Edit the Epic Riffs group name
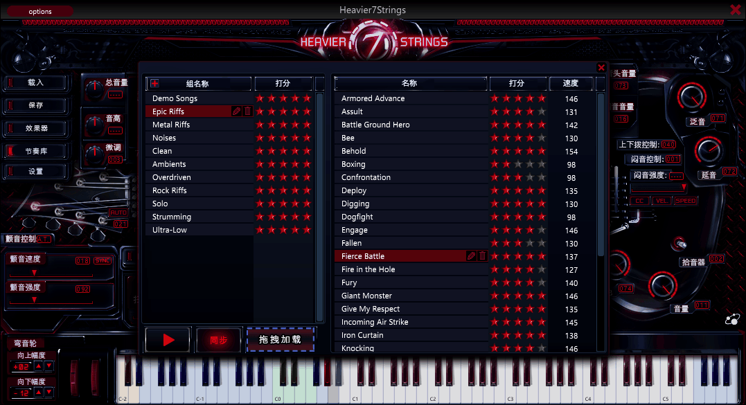The image size is (746, 405). [x=236, y=111]
